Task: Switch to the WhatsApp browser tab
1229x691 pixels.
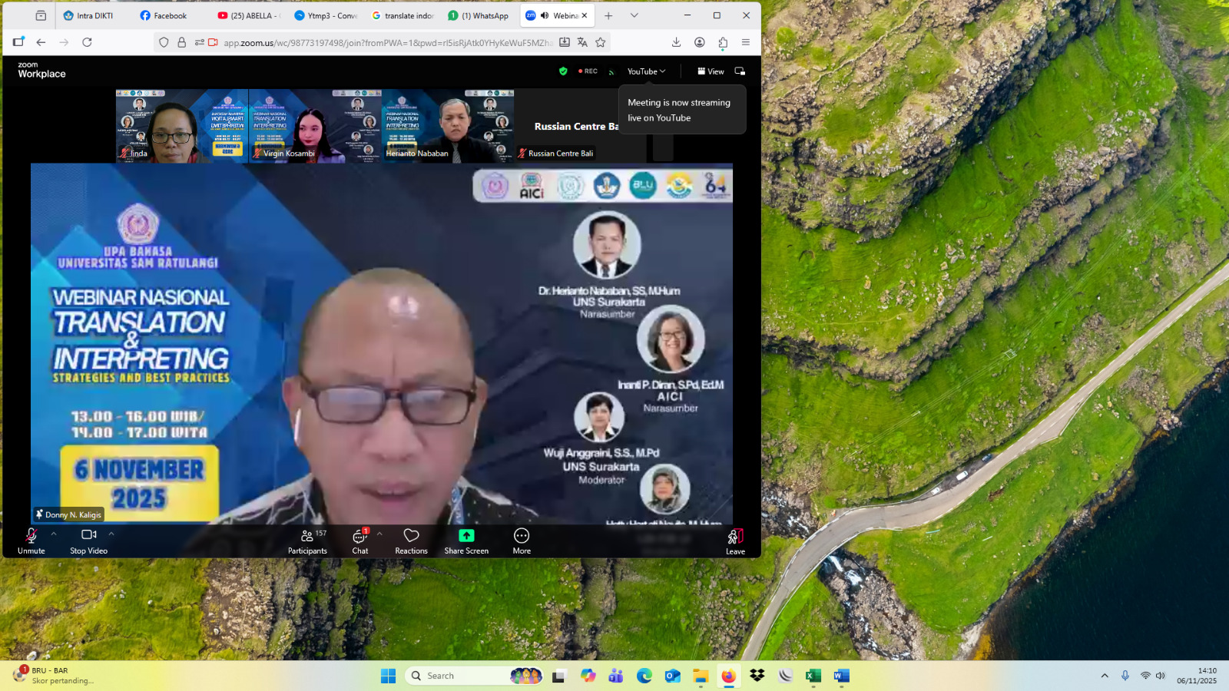Action: pyautogui.click(x=479, y=15)
